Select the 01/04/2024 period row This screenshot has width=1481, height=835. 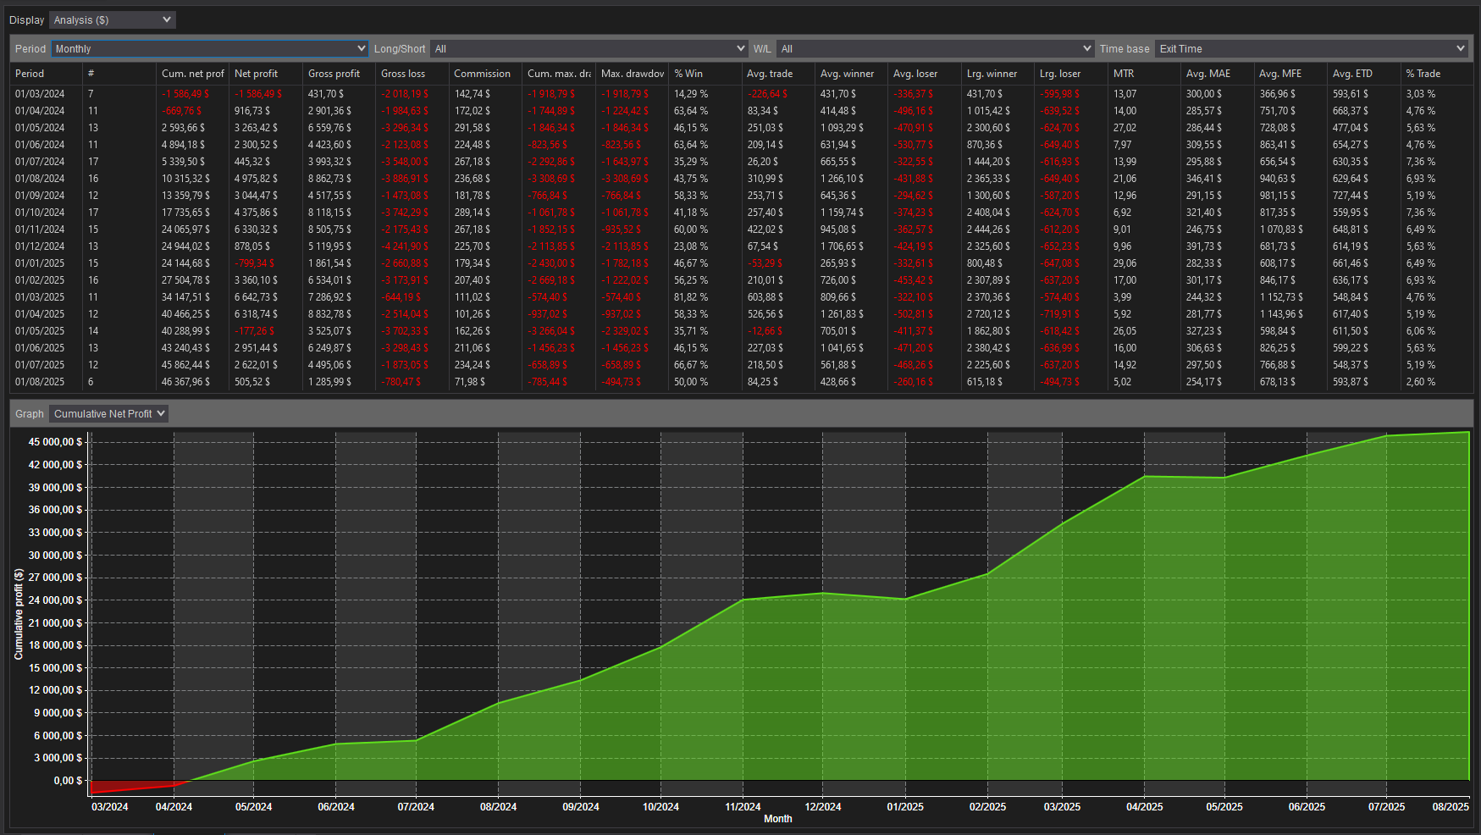(741, 111)
